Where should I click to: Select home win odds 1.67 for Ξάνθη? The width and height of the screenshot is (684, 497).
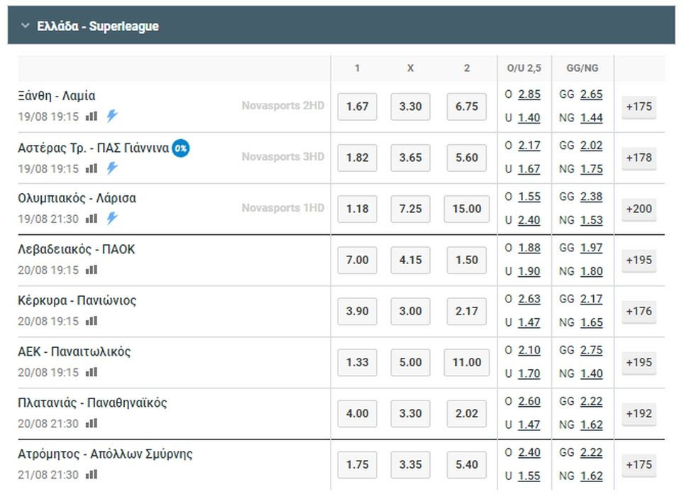coord(357,106)
